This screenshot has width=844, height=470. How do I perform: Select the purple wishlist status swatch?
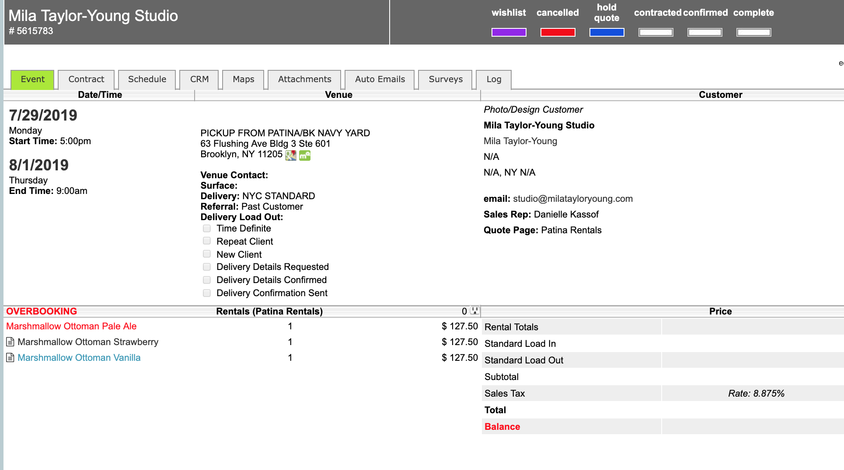point(509,32)
